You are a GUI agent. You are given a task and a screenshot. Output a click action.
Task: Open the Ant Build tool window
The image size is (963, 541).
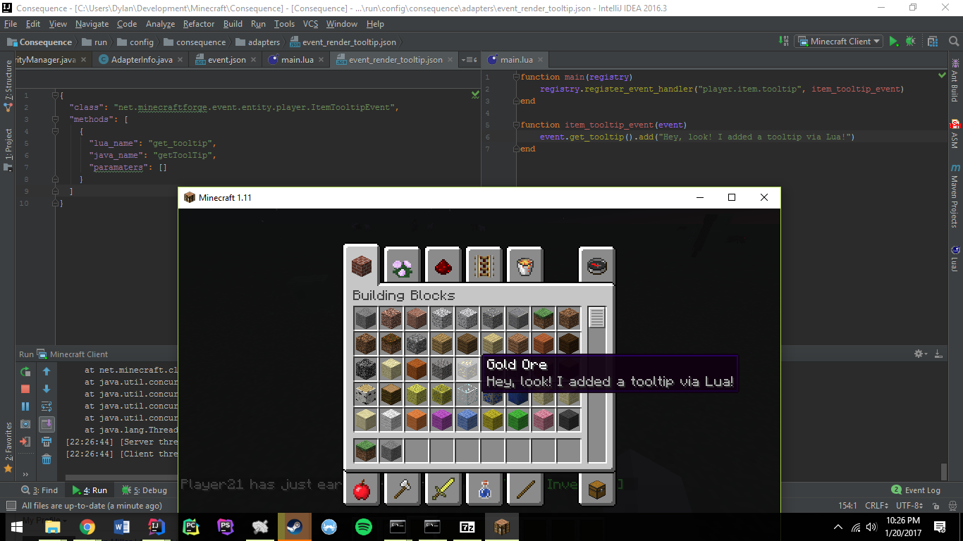pos(955,80)
